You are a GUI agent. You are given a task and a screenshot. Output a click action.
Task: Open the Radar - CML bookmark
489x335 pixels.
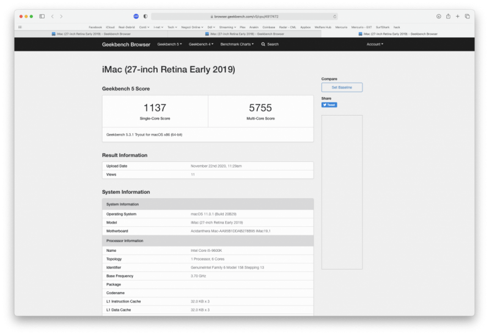287,27
